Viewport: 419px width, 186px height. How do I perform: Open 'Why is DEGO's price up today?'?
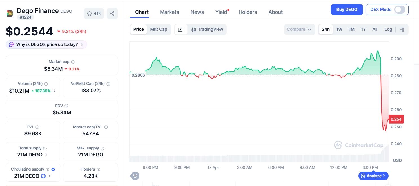point(46,44)
